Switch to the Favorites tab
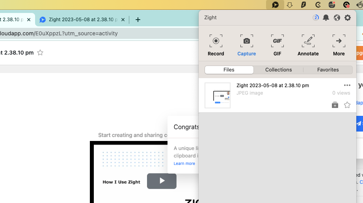 point(328,69)
